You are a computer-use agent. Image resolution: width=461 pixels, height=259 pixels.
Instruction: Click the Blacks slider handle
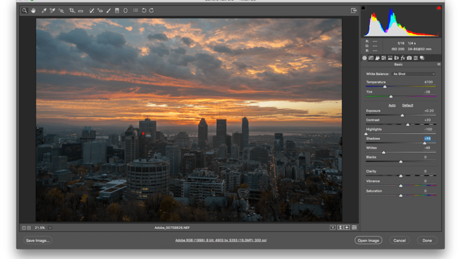[401, 162]
